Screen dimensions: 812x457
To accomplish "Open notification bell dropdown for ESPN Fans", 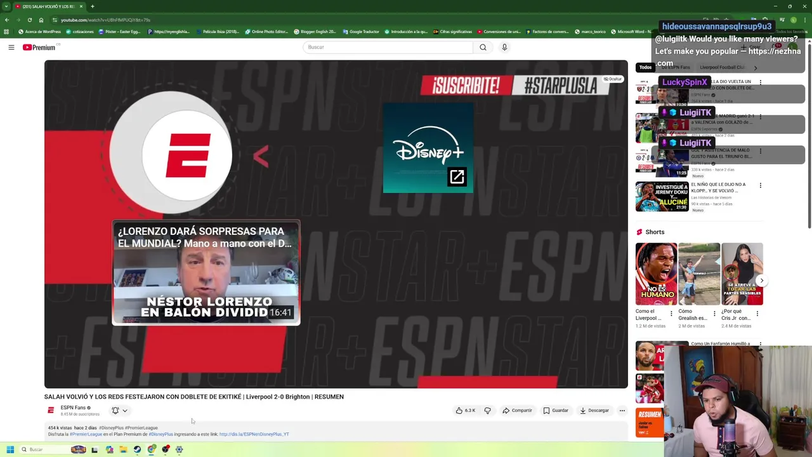I will coord(119,411).
